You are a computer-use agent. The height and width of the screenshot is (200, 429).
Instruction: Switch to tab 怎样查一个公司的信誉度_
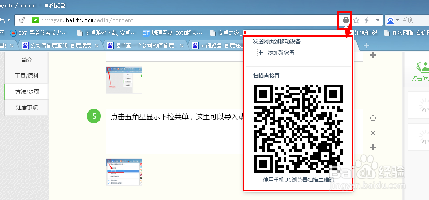pos(142,45)
